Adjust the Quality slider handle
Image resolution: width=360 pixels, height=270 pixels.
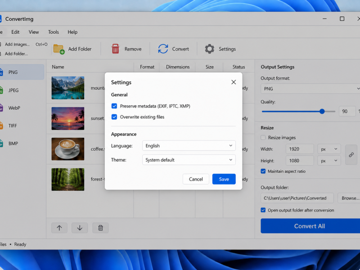[322, 111]
